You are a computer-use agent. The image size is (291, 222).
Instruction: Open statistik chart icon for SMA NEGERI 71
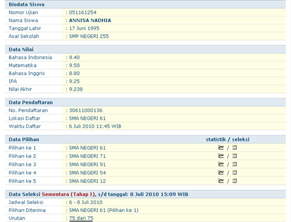(221, 156)
